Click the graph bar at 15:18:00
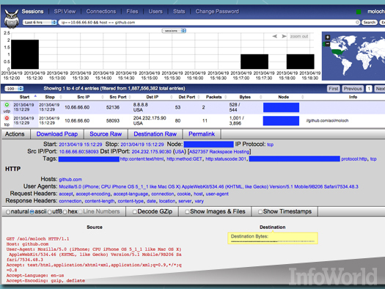385x289 pixels. (x=300, y=62)
